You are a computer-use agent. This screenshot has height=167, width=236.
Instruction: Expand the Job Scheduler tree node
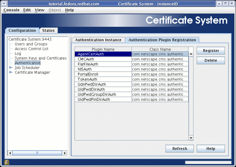tap(11, 67)
